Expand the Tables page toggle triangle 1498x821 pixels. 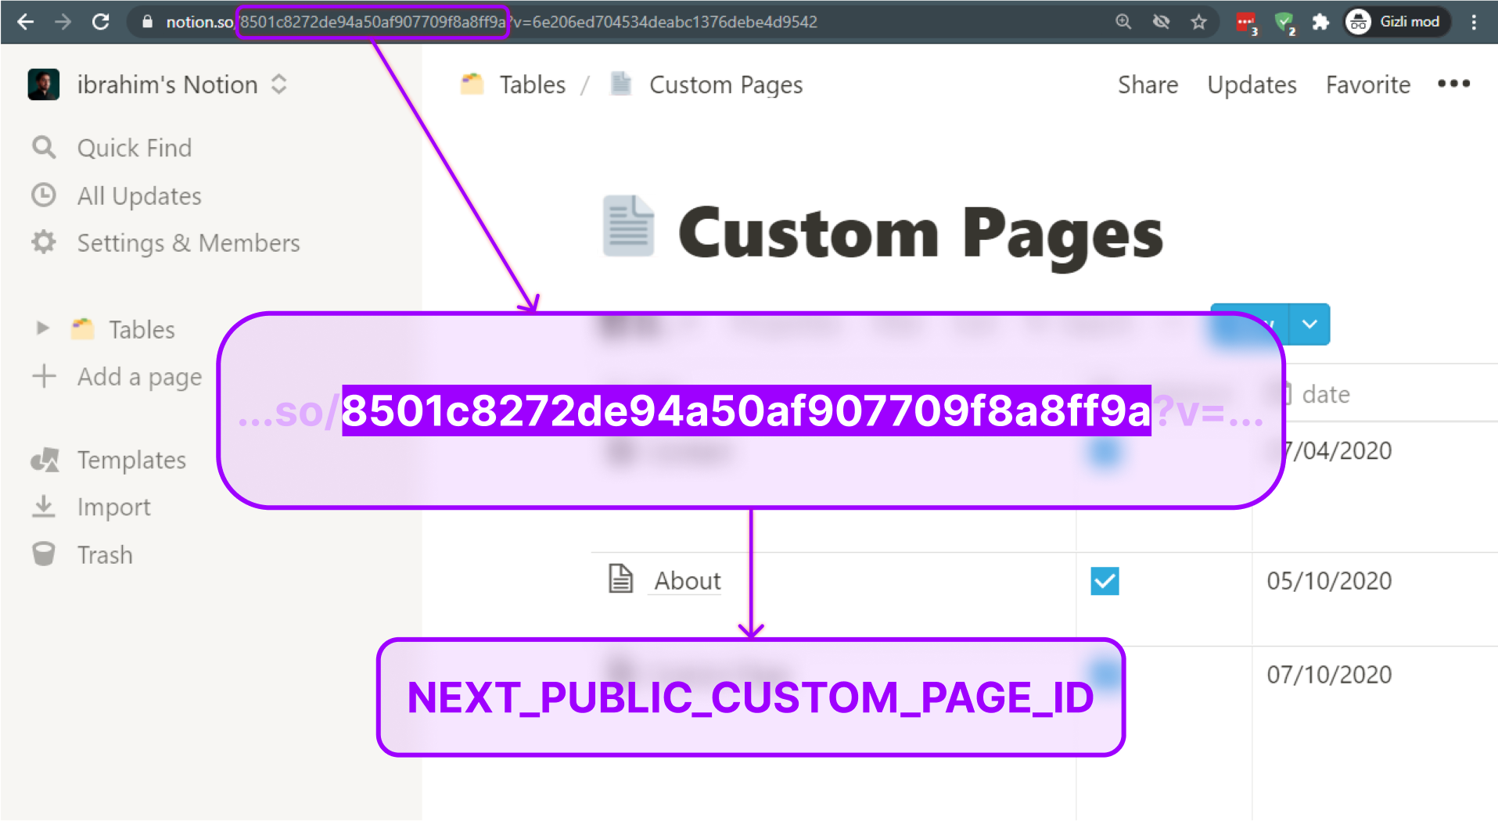43,328
